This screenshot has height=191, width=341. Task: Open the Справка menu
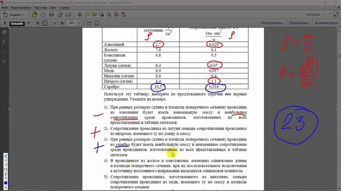64,7
